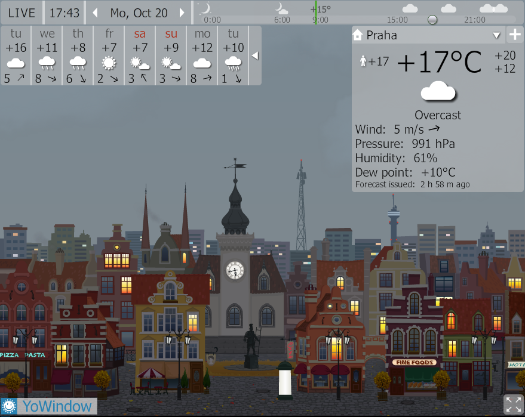Image resolution: width=525 pixels, height=417 pixels.
Task: Click the home icon beside Praha
Action: 358,35
